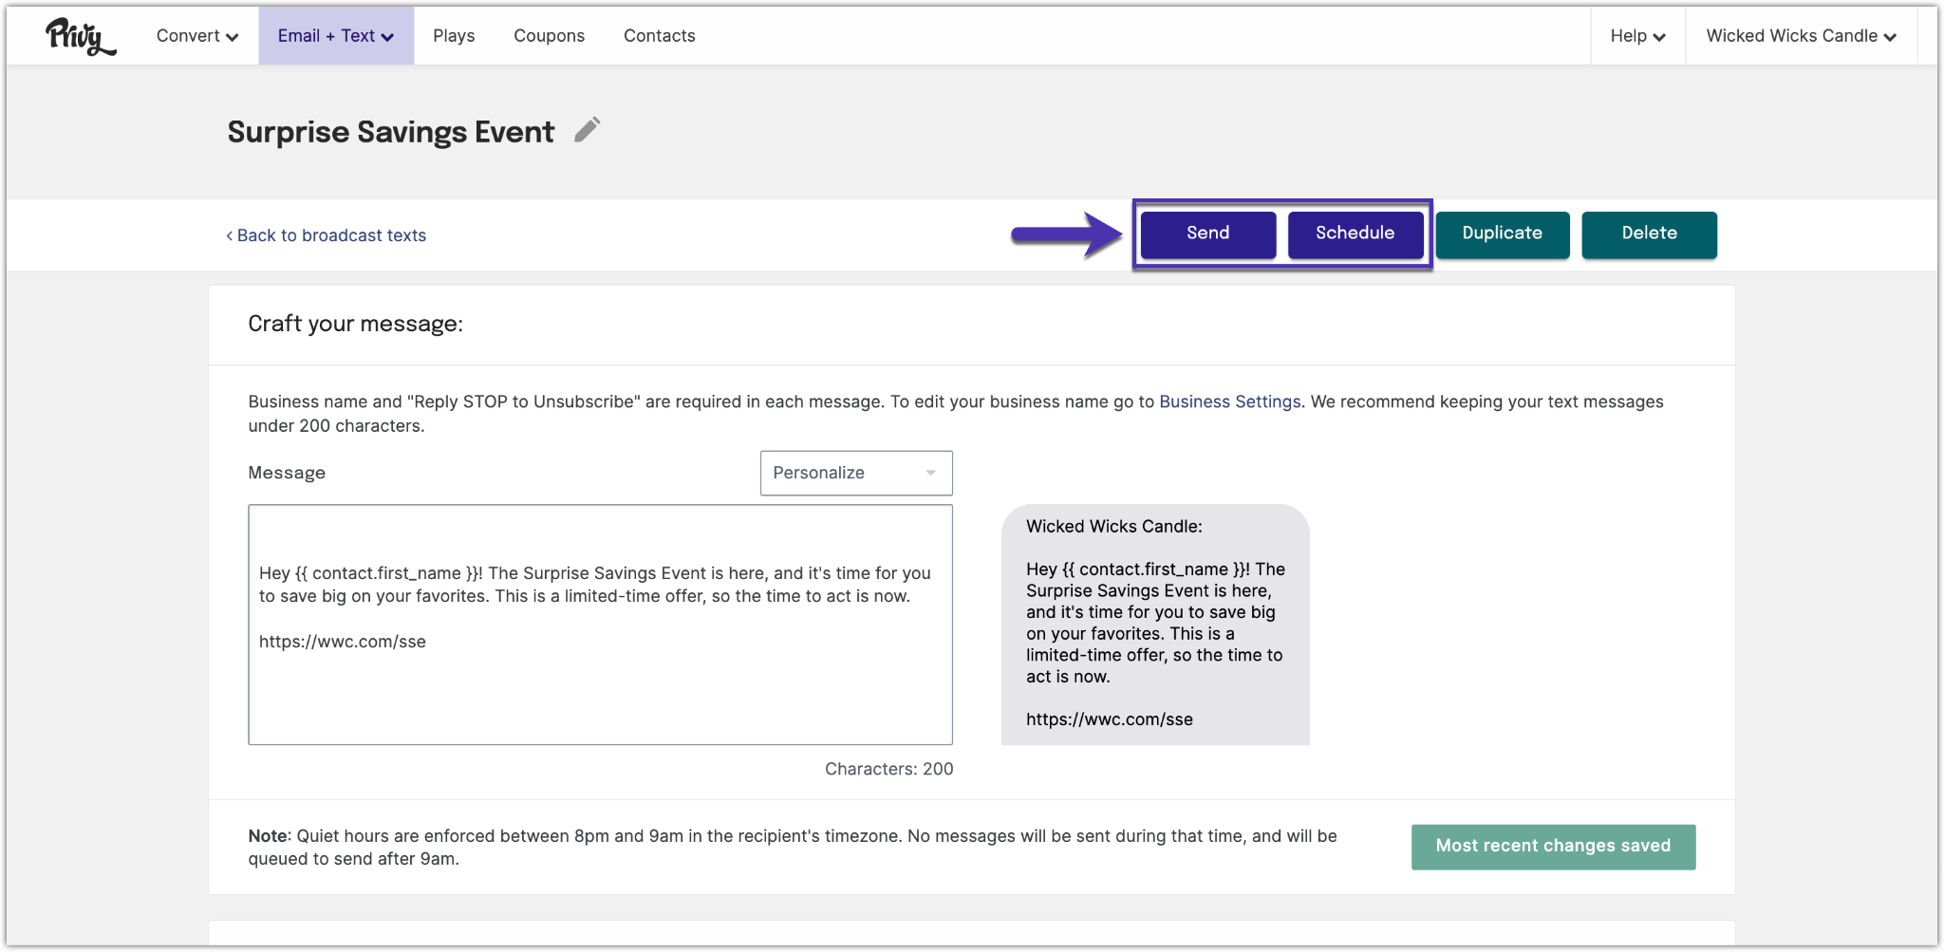Delete the Surprise Savings Event text

click(x=1649, y=233)
